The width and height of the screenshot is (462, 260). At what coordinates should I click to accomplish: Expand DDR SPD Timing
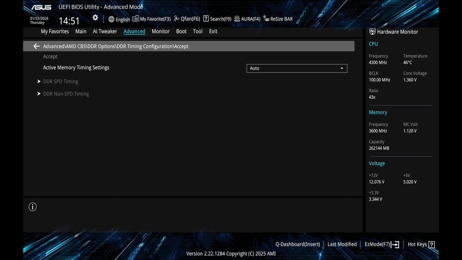60,81
